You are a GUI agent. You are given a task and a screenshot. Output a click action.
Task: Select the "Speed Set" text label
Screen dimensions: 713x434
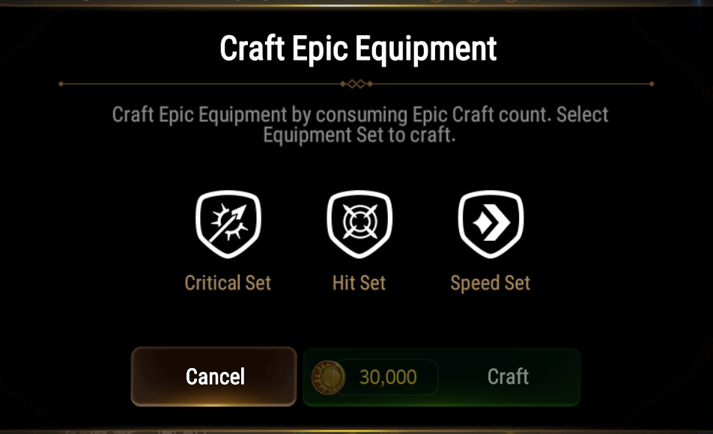point(490,283)
